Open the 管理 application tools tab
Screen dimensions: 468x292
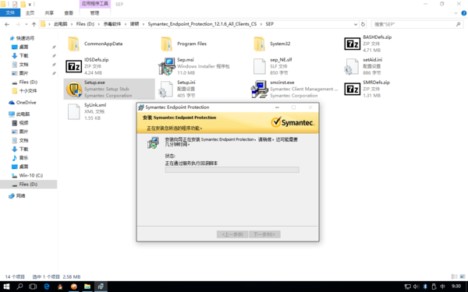[94, 12]
